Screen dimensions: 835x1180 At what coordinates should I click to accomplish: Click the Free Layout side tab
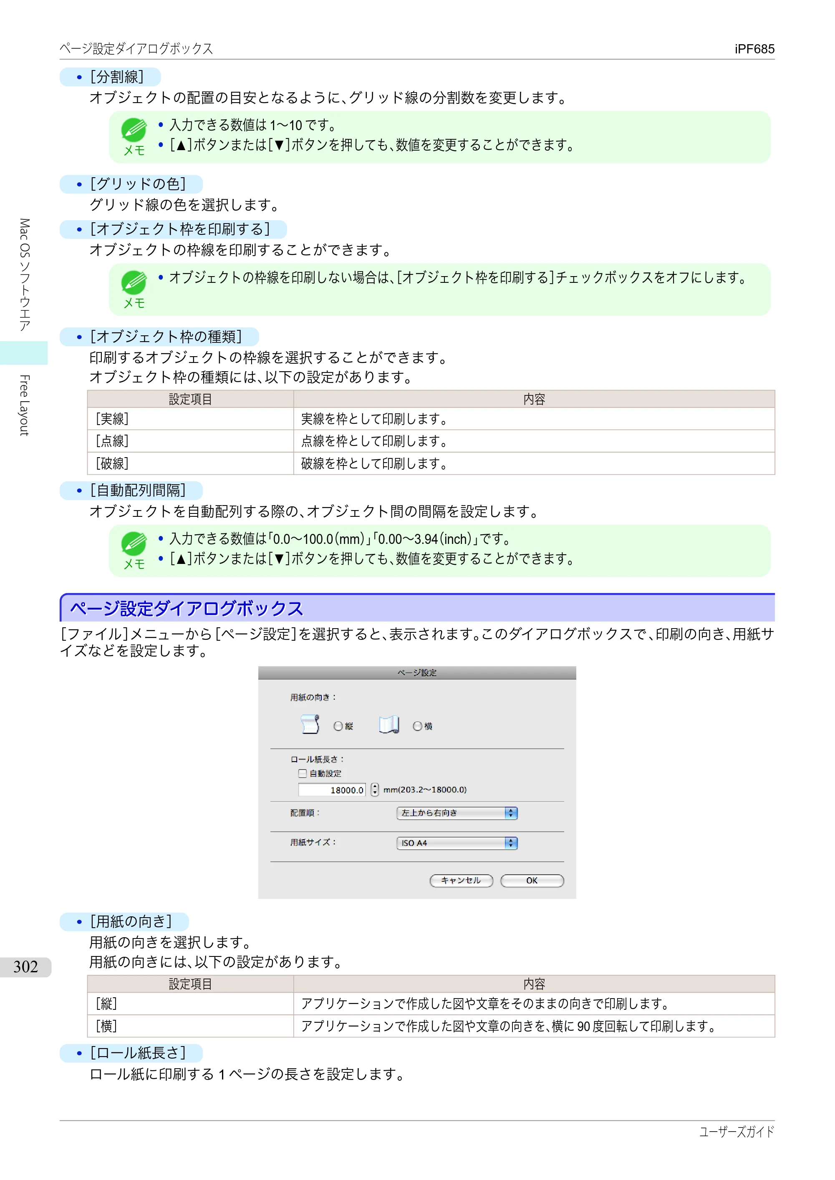[x=24, y=405]
